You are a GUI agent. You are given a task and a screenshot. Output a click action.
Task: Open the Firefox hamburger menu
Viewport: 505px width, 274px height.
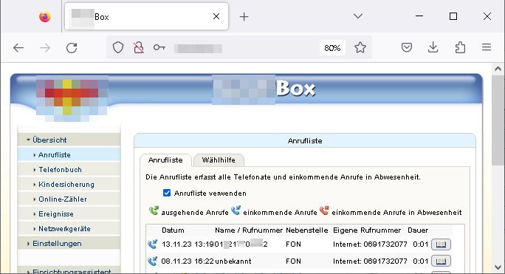pyautogui.click(x=487, y=47)
